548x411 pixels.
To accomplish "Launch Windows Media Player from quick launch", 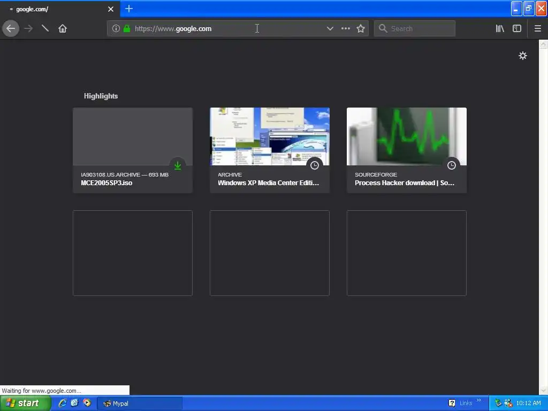I will coord(87,403).
